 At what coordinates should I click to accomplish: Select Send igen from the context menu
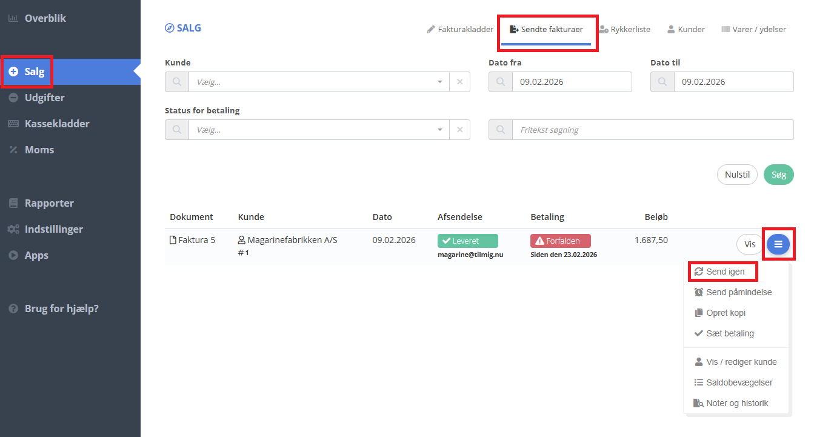coord(725,272)
